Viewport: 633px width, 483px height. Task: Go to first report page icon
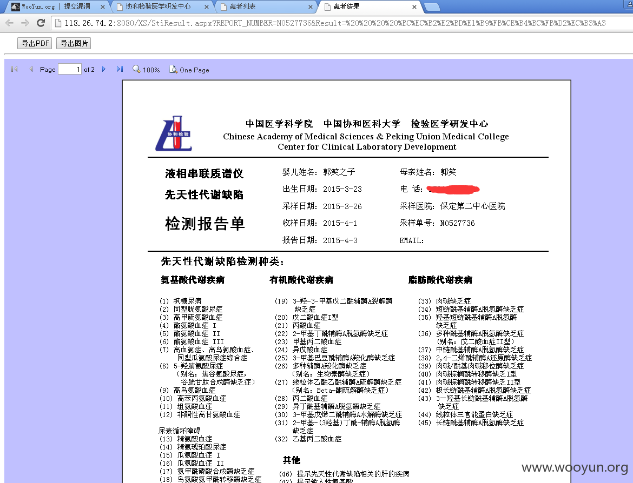click(x=15, y=69)
